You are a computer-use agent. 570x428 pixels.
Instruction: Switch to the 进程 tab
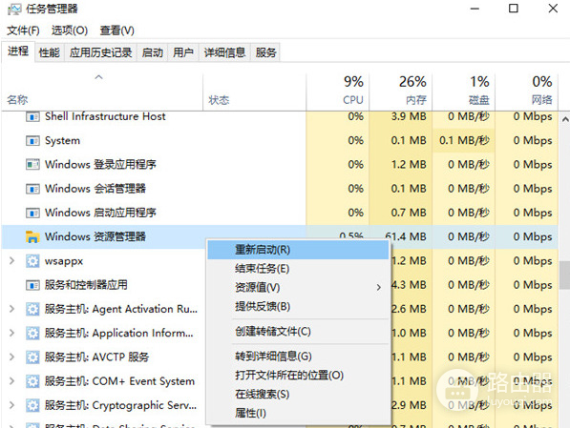click(18, 51)
